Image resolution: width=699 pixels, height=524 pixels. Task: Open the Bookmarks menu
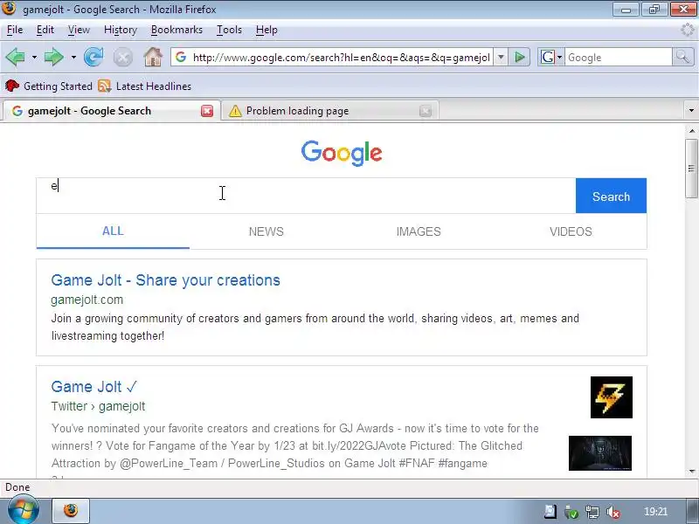click(x=176, y=30)
